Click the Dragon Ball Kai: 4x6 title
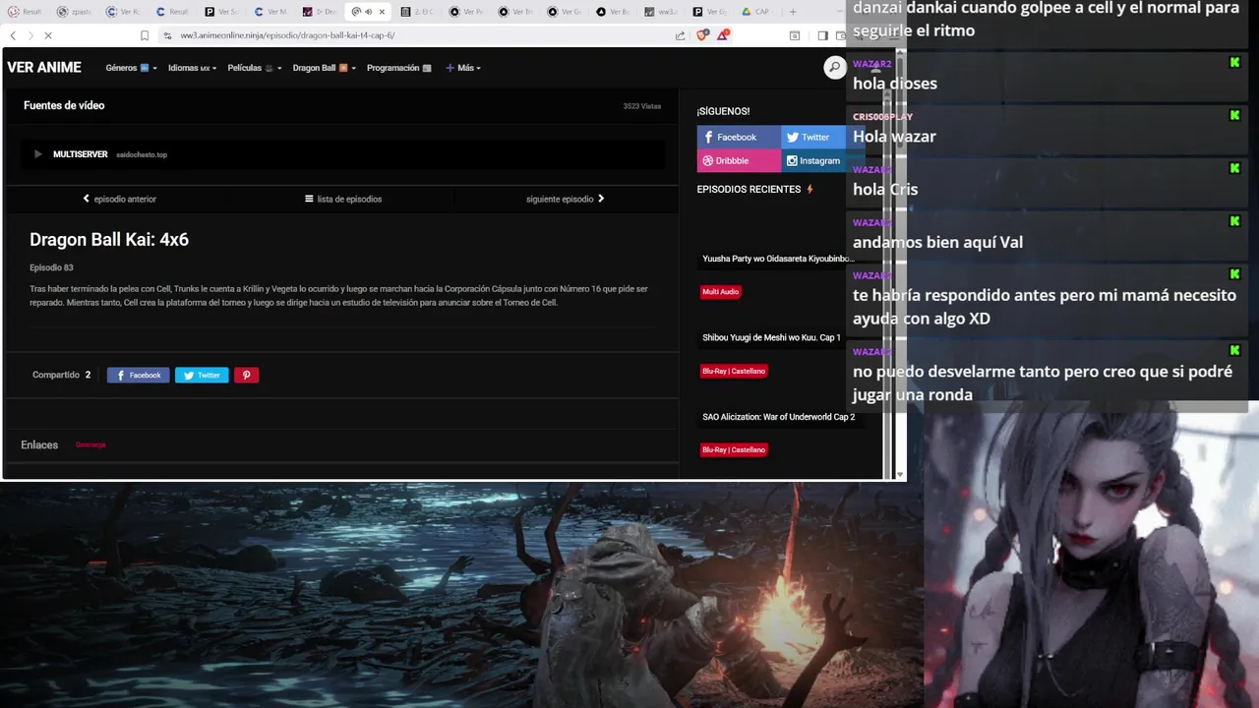The image size is (1259, 708). point(109,240)
